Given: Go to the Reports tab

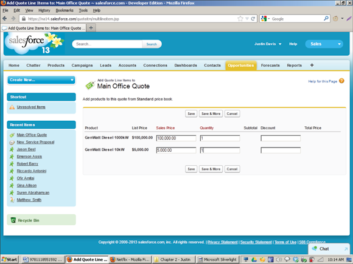Looking at the screenshot, I should point(294,66).
